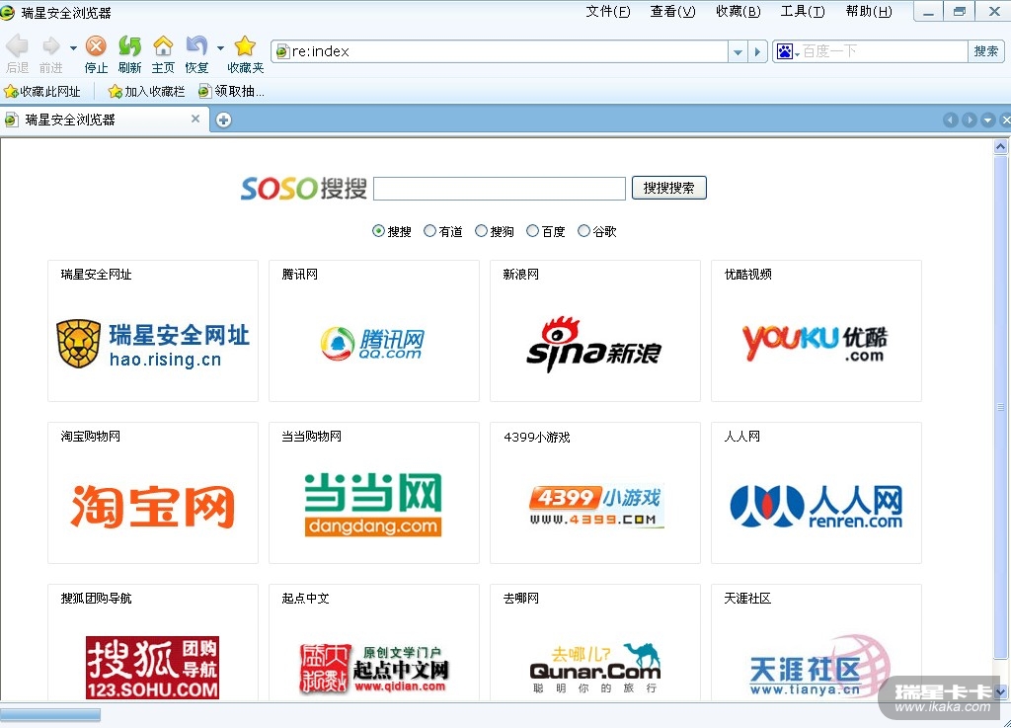Focus the 百度一下 search field

point(883,51)
